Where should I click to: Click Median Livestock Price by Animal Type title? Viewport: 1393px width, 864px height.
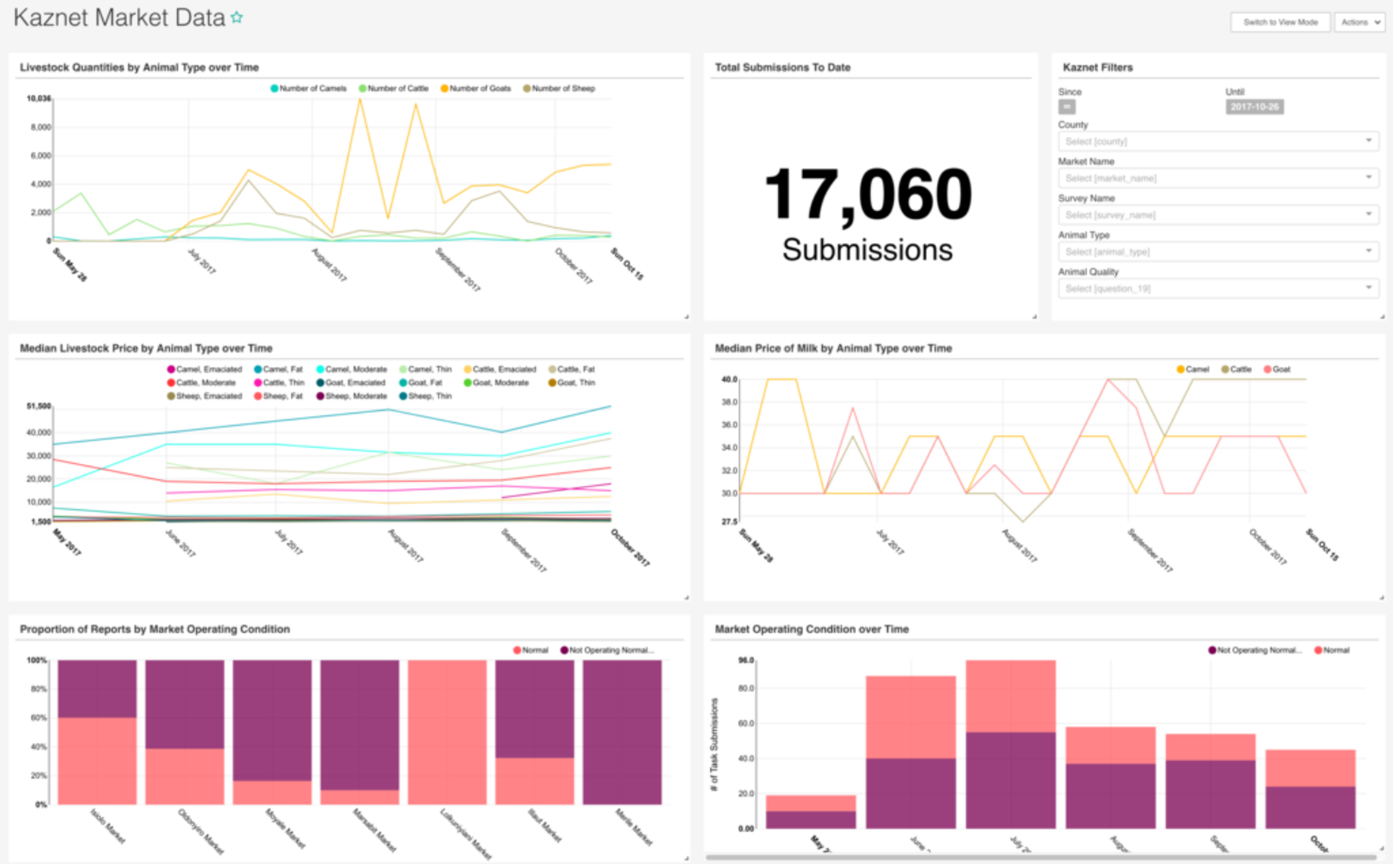click(146, 348)
